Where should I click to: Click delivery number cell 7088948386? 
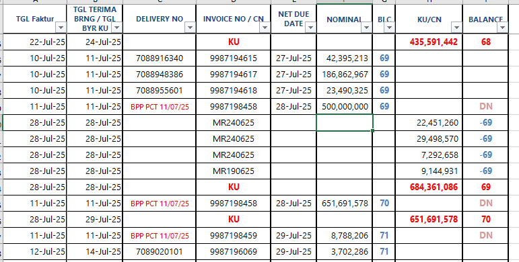[x=160, y=75]
